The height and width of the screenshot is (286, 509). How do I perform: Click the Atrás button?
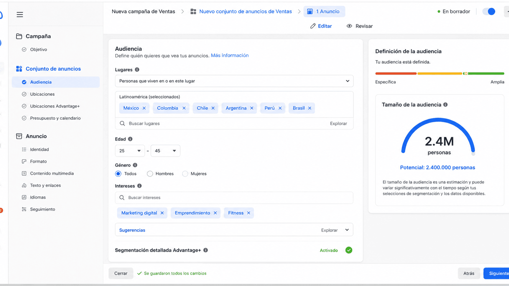pyautogui.click(x=469, y=273)
